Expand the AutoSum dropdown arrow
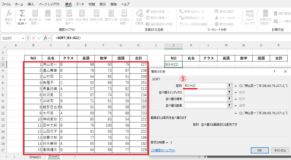This screenshot has width=291, height=160. (x=26, y=24)
